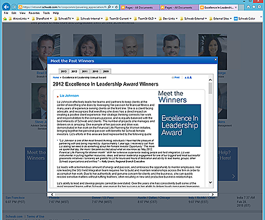
Task: Expand the SharePoint favorites folder
Action: tap(42, 19)
